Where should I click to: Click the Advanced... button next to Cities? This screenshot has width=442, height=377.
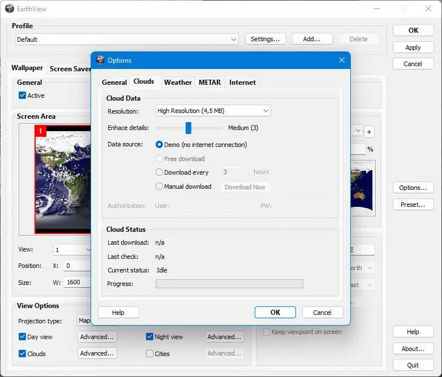(224, 353)
